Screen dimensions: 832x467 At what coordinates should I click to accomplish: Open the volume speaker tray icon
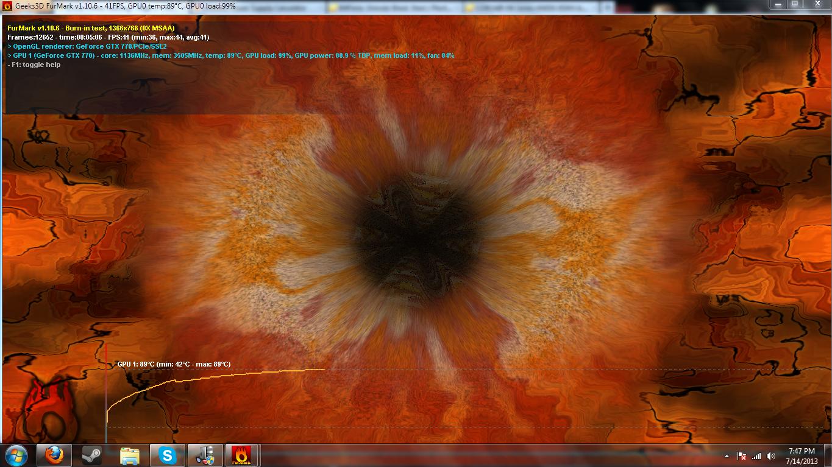(x=771, y=455)
